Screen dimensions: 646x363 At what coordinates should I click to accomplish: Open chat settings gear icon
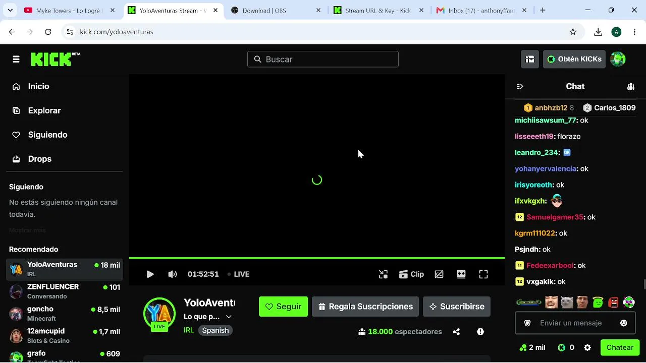(x=587, y=347)
